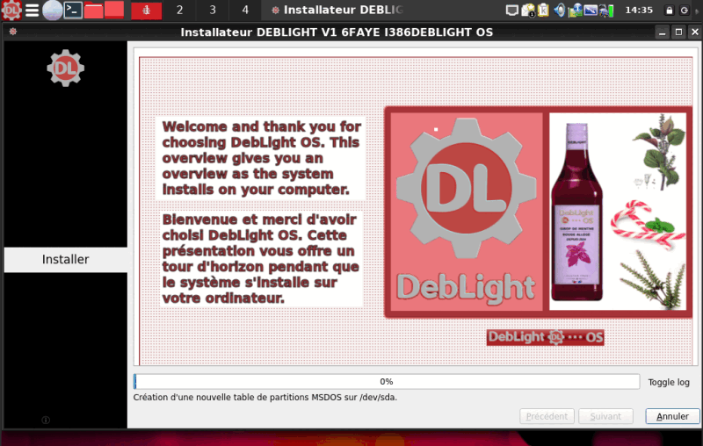Switch to workspace 4

(244, 11)
